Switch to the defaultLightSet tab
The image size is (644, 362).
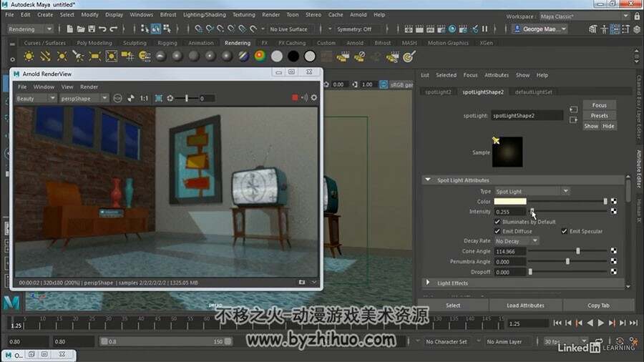(x=534, y=92)
